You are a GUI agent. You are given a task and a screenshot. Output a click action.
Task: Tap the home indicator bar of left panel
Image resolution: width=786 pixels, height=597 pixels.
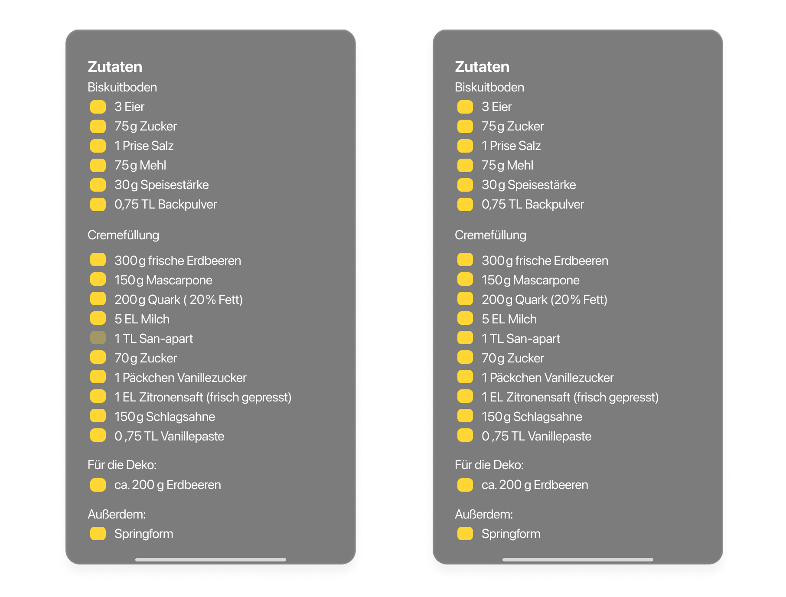pos(211,560)
